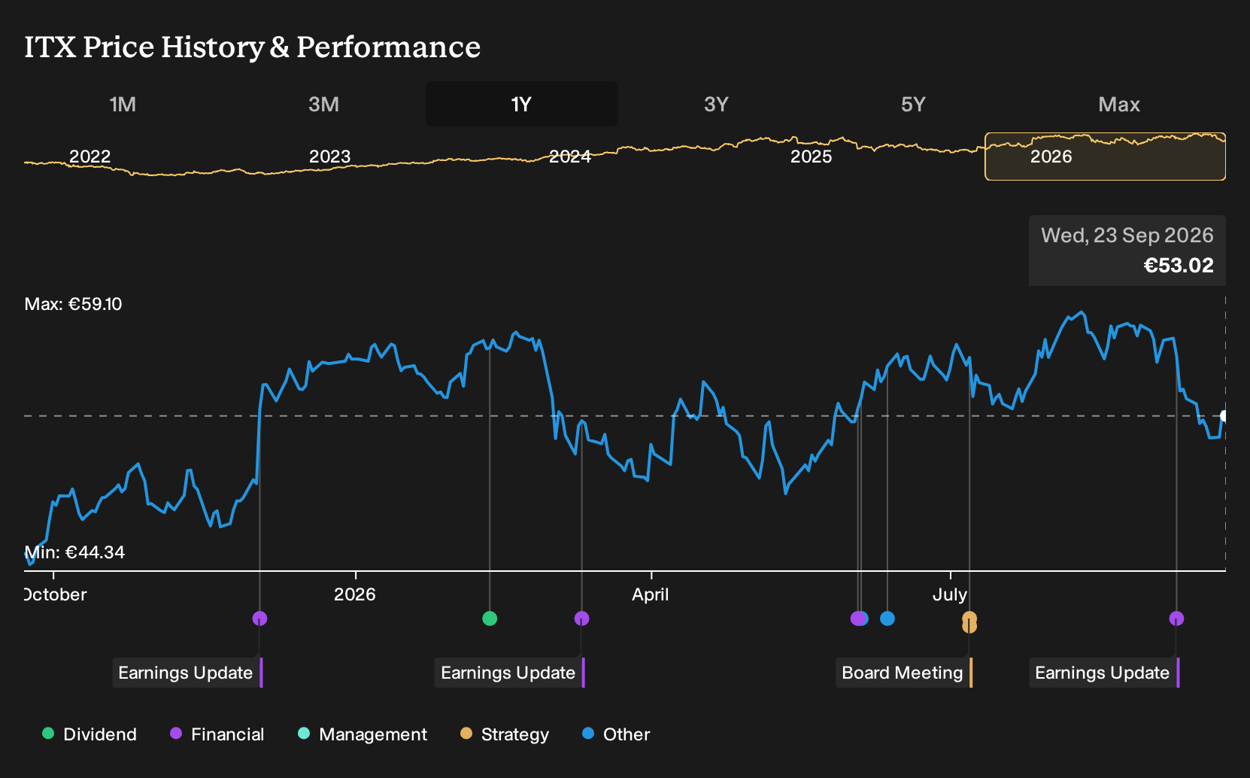Toggle the Financial legend filter

(217, 734)
